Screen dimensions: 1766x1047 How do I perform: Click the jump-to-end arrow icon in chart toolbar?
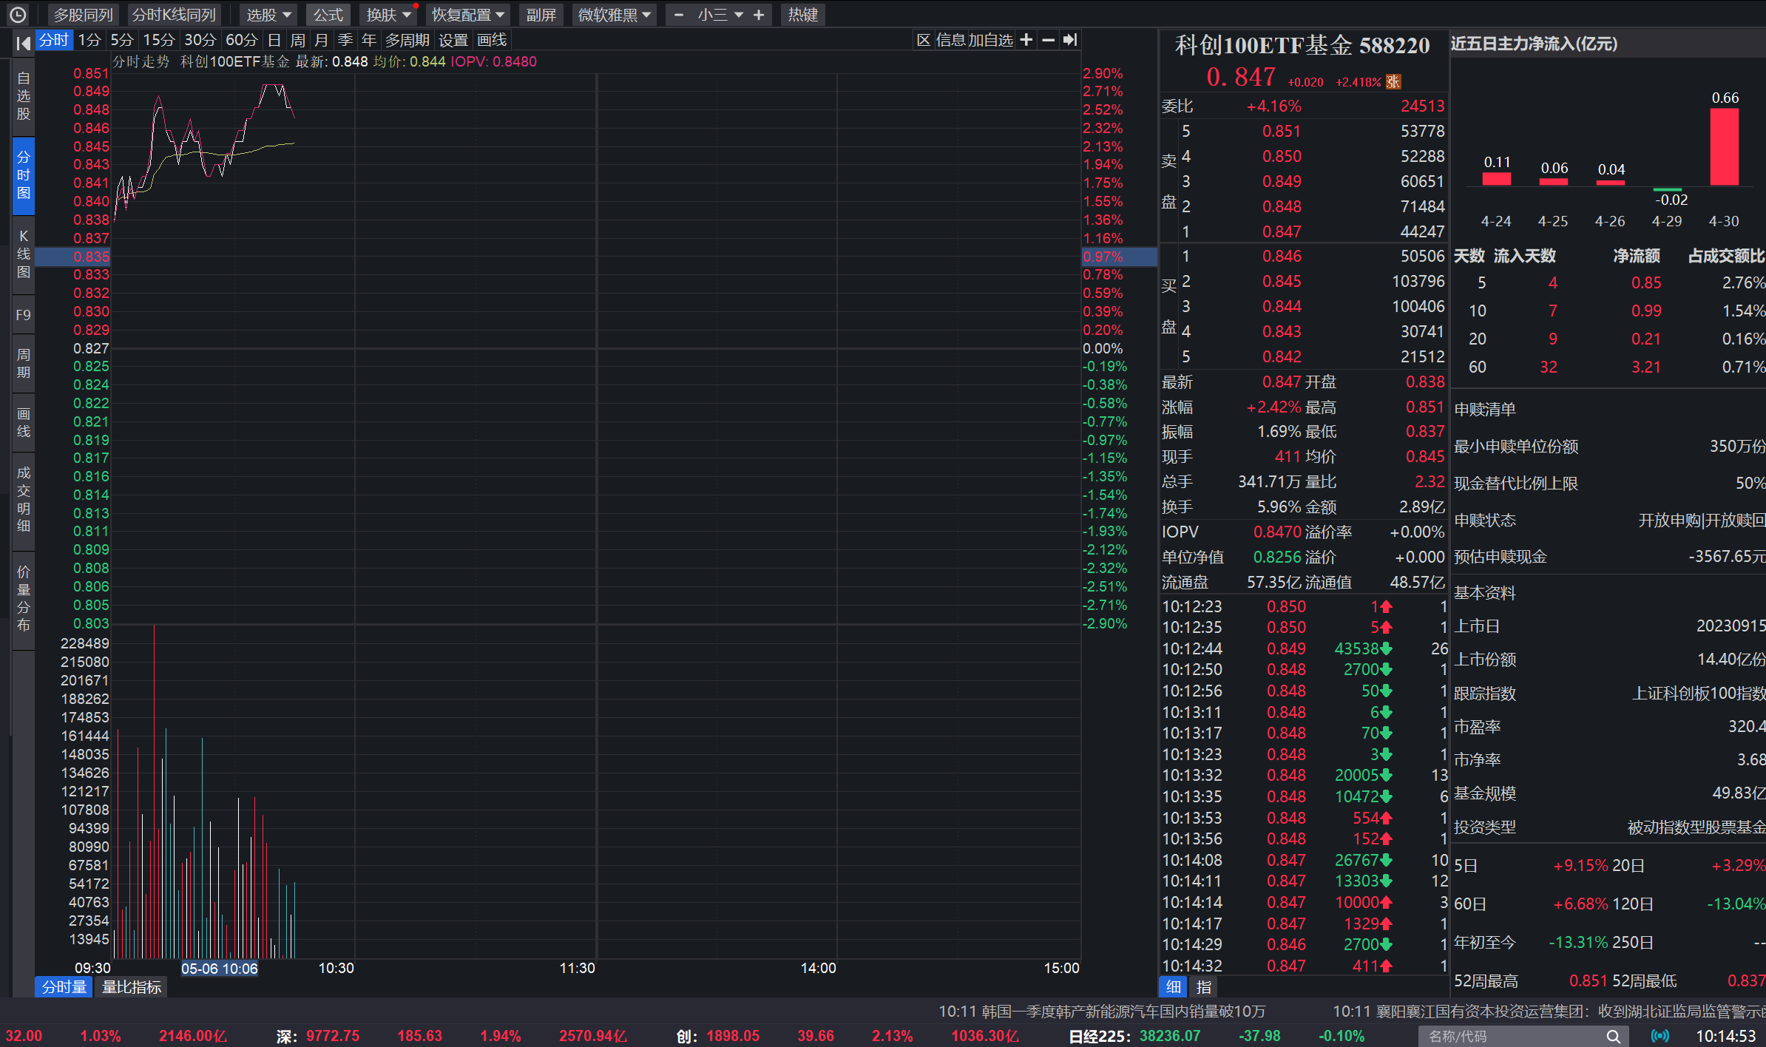pos(1070,40)
